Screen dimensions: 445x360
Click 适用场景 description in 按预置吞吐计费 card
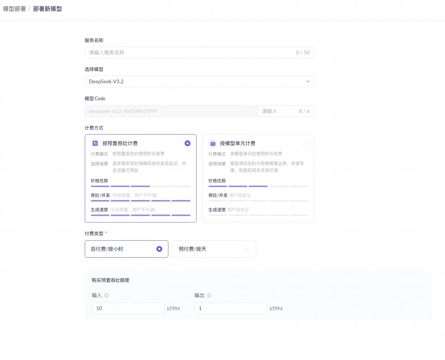tap(149, 167)
